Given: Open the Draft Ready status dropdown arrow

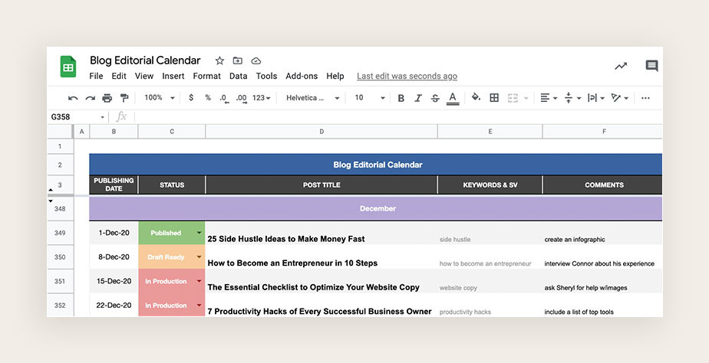Looking at the screenshot, I should [x=199, y=257].
